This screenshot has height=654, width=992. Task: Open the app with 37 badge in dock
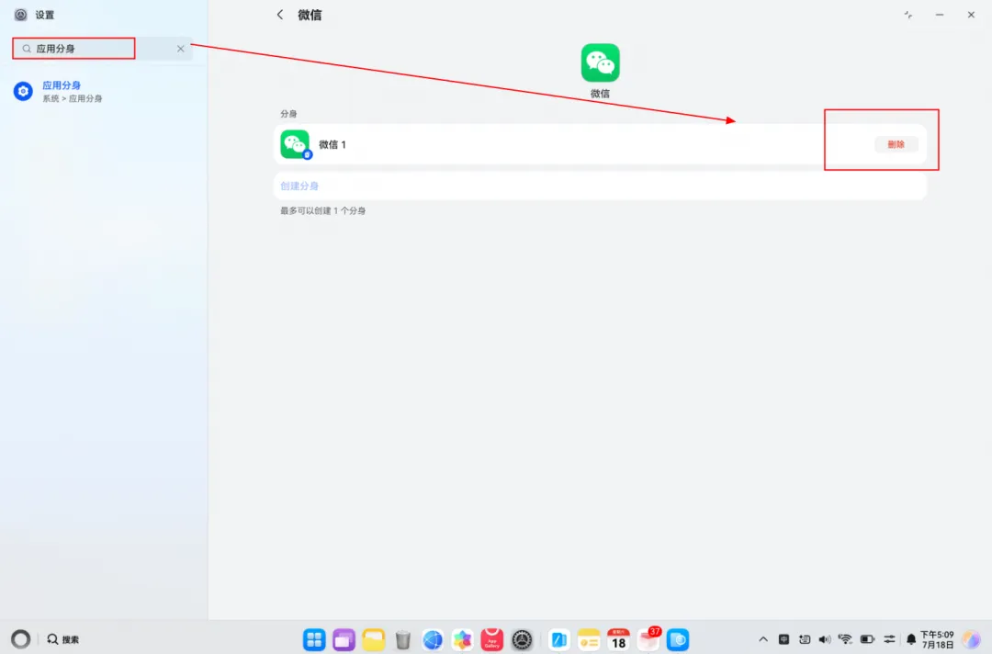coord(648,638)
